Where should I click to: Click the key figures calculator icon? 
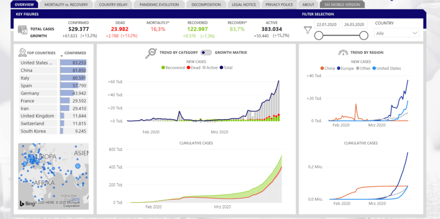(23, 30)
